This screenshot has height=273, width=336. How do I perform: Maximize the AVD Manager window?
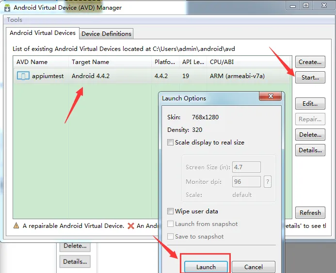point(306,5)
